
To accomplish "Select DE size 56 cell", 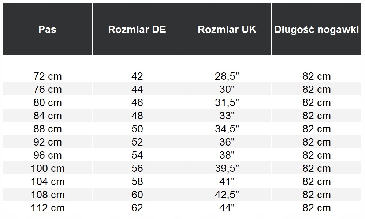I will (x=137, y=169).
